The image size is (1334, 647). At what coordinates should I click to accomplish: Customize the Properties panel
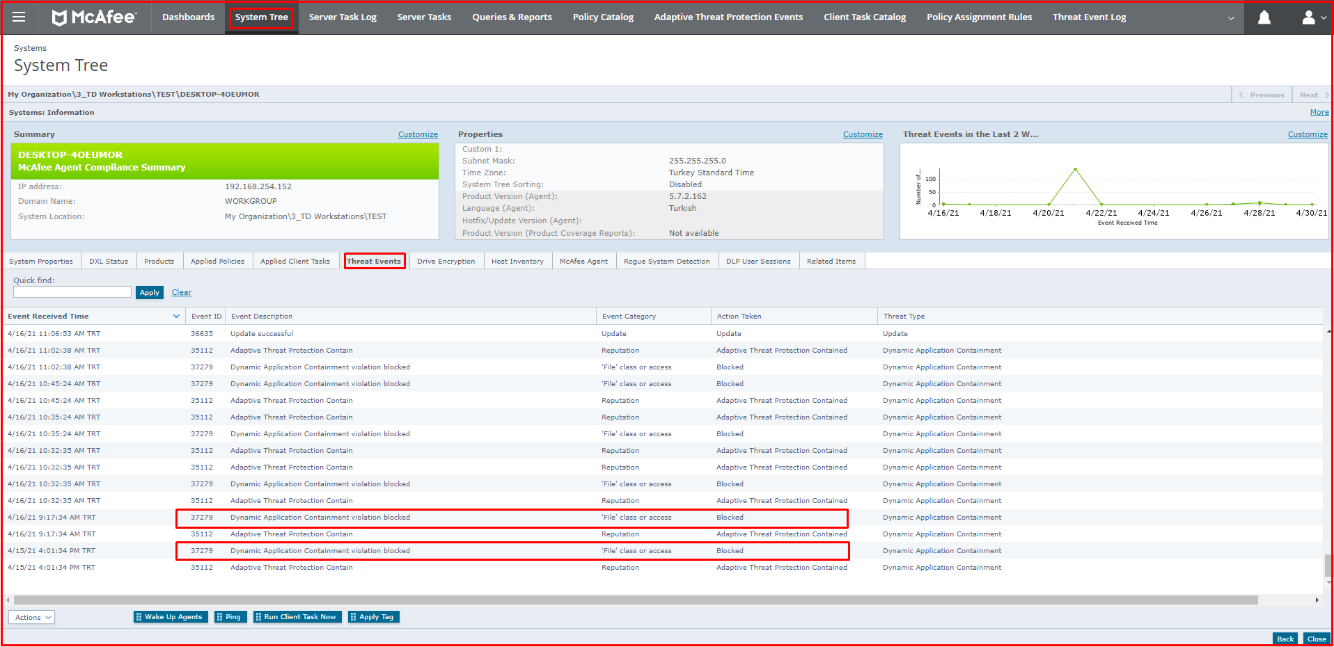coord(863,134)
